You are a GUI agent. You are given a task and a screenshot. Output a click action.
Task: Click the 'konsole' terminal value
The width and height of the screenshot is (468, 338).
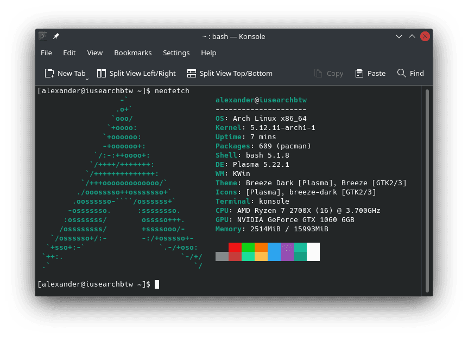click(274, 201)
